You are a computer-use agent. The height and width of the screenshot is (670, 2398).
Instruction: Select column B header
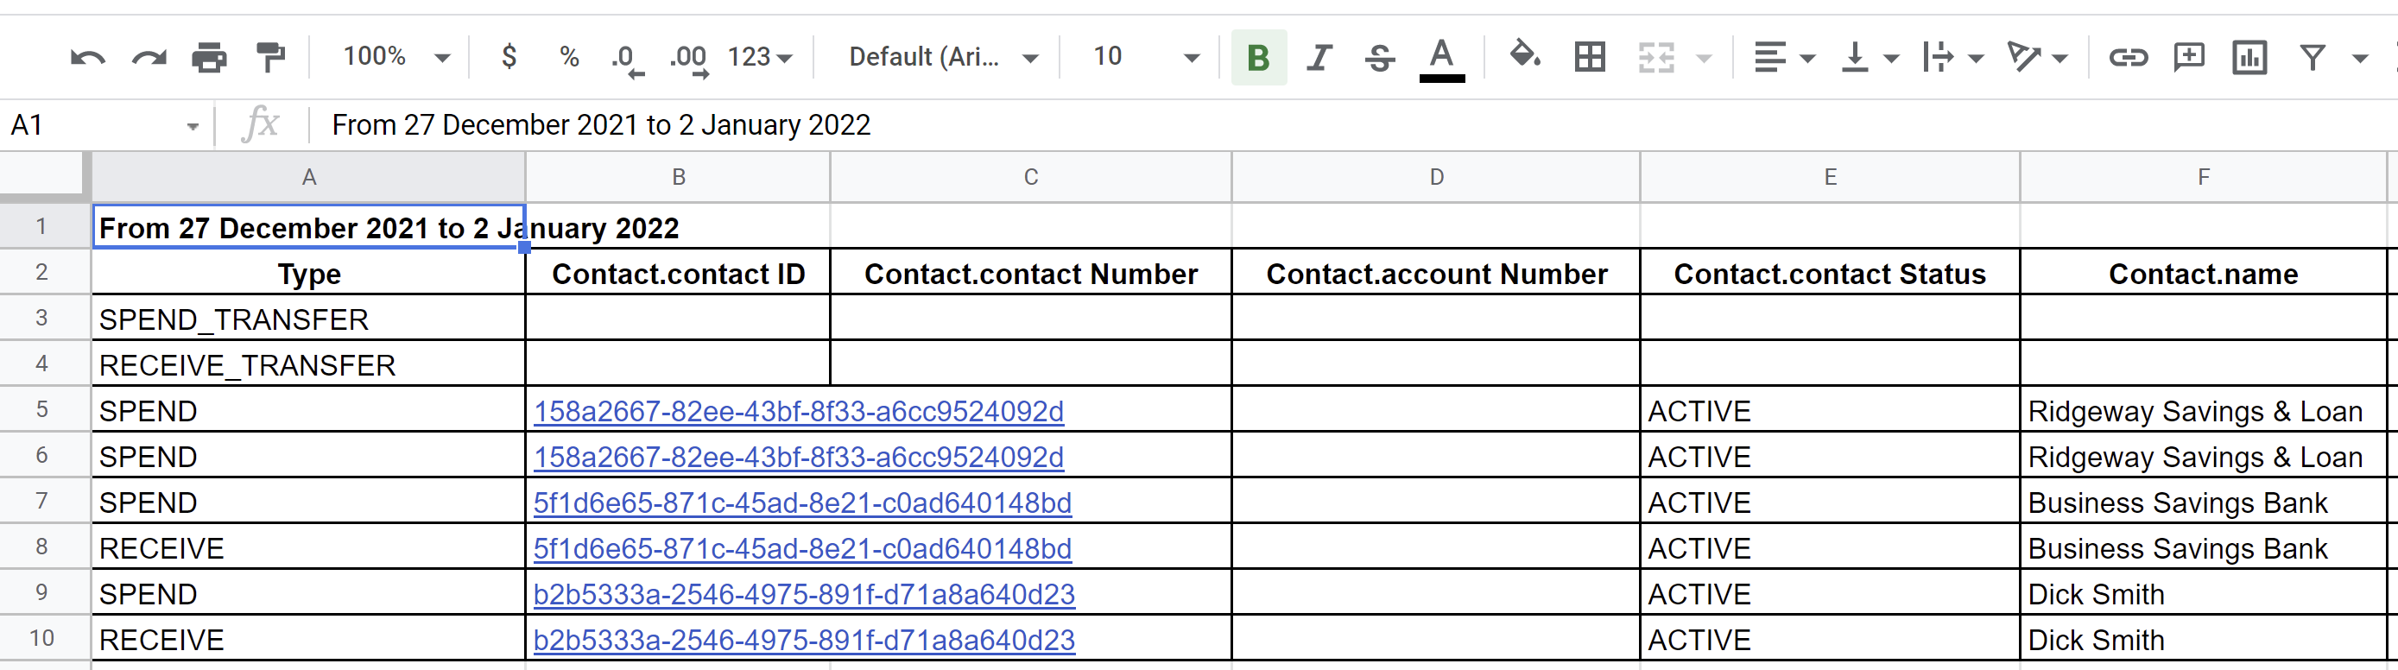click(679, 177)
